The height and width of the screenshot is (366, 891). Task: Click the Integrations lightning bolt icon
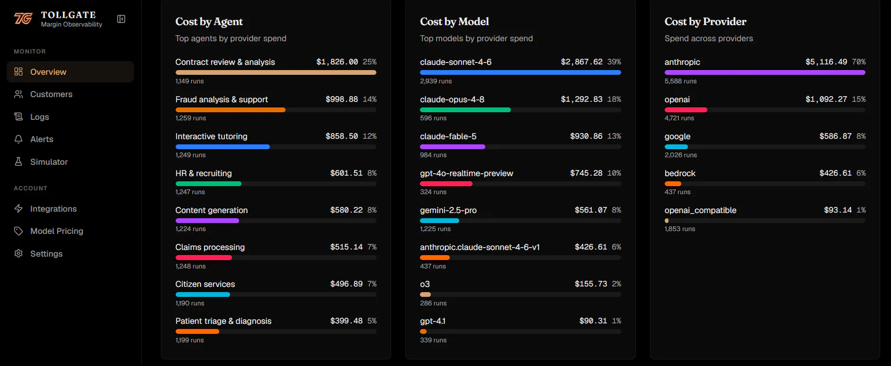click(x=18, y=208)
